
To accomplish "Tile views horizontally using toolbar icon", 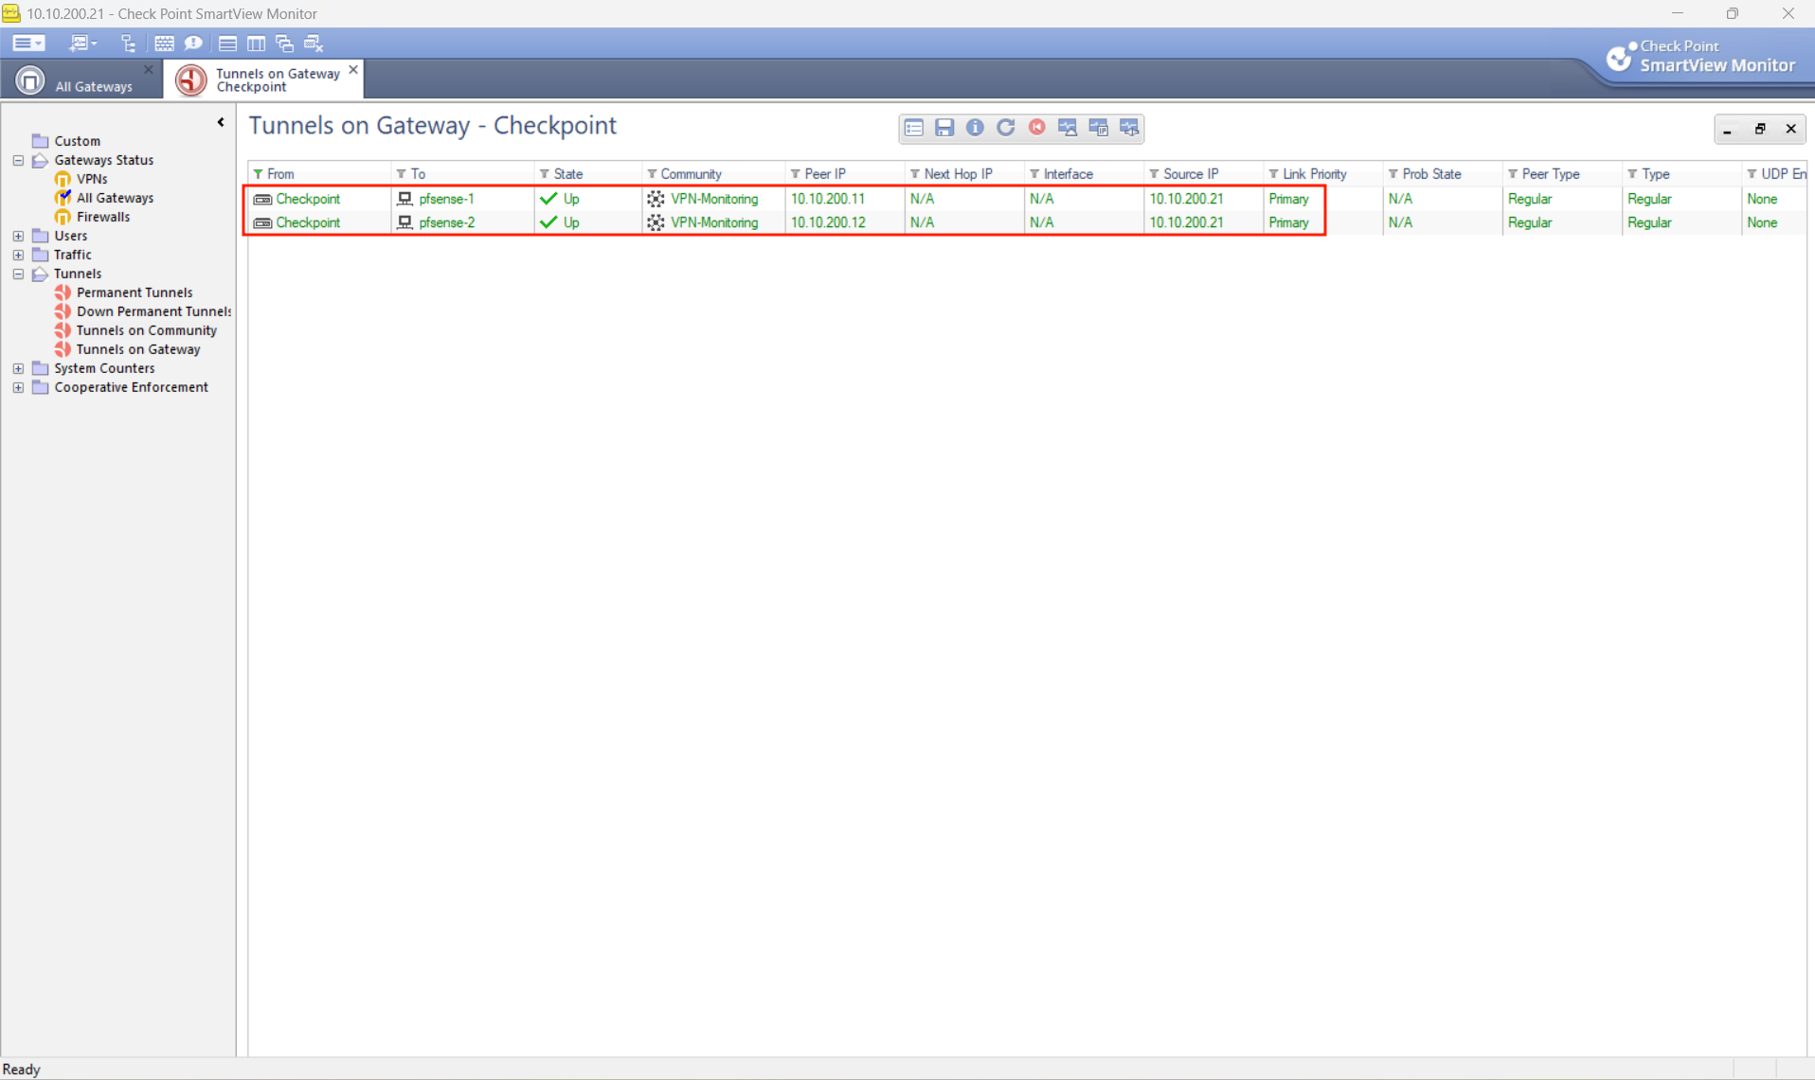I will [x=227, y=44].
